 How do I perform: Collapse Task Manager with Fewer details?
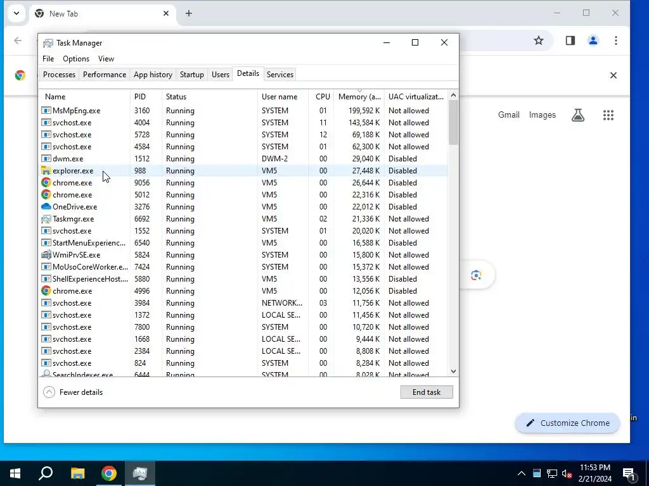73,392
